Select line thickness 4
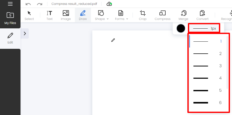 208,78
